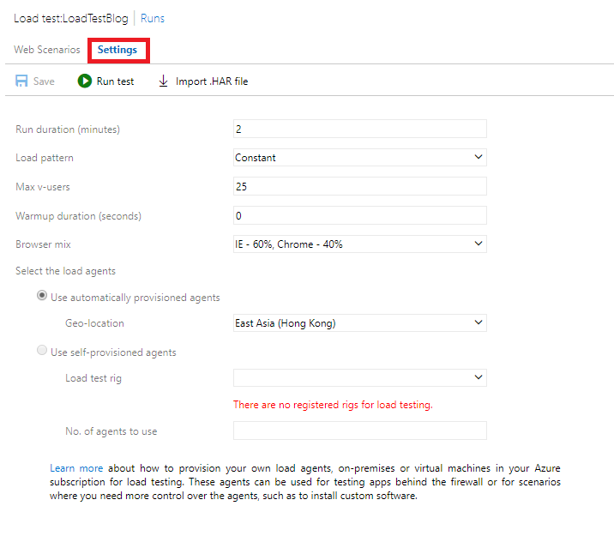
Task: Click the Run duration minutes field
Action: [360, 129]
